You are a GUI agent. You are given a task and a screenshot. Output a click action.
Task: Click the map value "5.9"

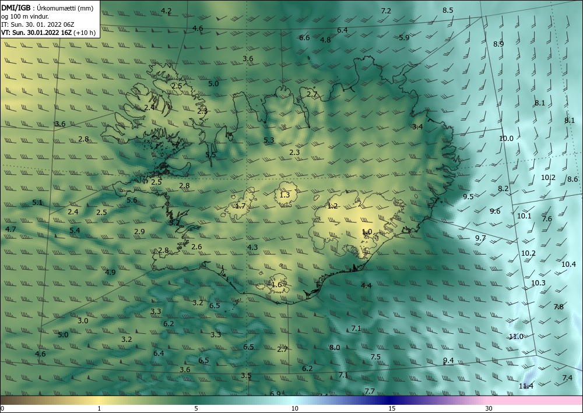[404, 37]
